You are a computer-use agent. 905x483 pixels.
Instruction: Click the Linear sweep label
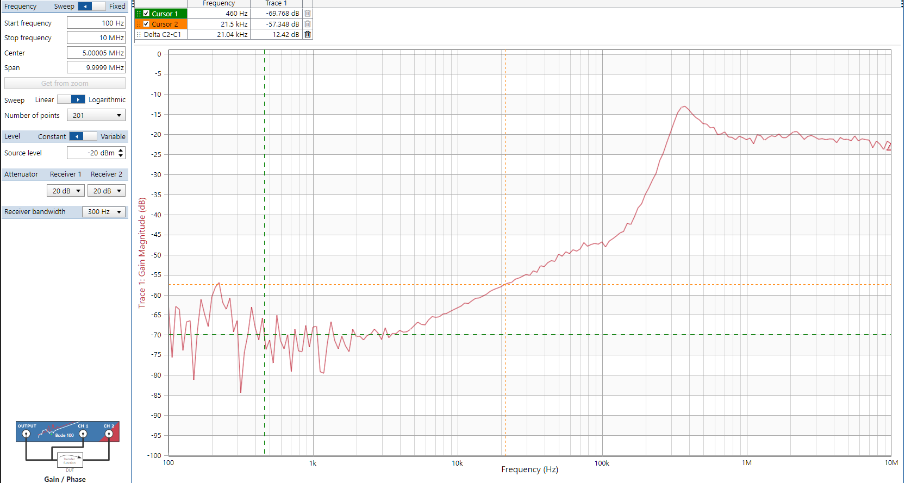pos(45,99)
